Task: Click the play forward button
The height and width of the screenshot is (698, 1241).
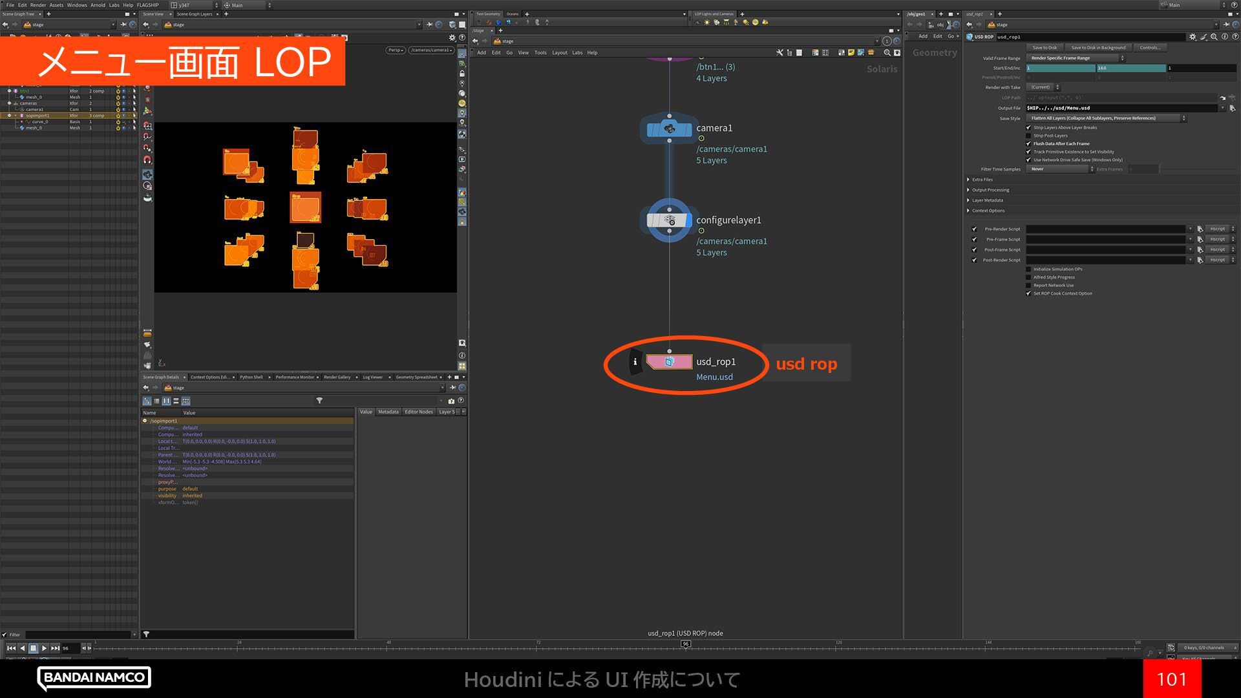Action: (44, 648)
